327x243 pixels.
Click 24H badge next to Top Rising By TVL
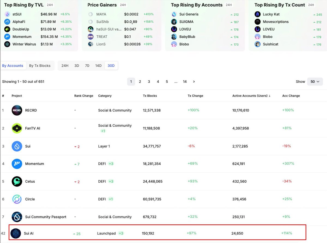pyautogui.click(x=50, y=5)
